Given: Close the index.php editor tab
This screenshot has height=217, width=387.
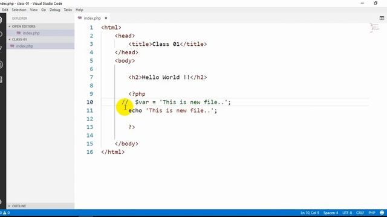Looking at the screenshot, I should click(106, 18).
